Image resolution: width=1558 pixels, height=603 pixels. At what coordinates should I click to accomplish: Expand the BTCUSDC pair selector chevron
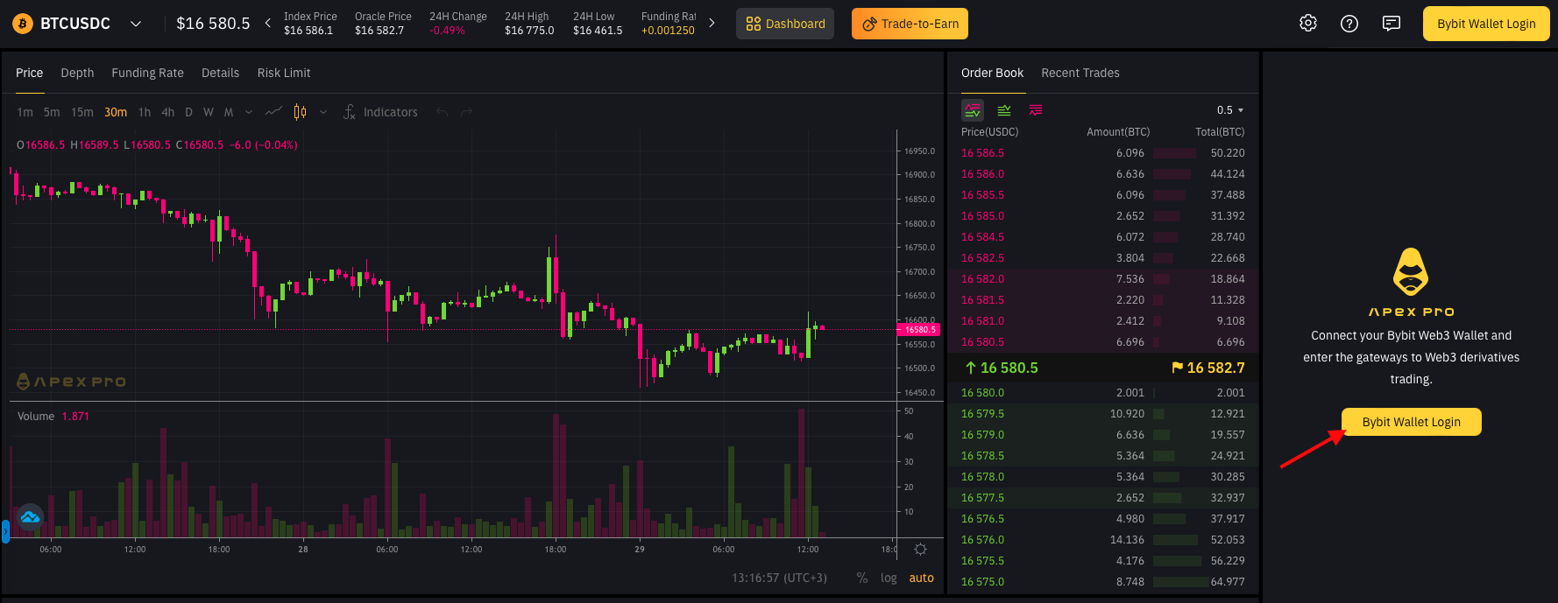136,24
